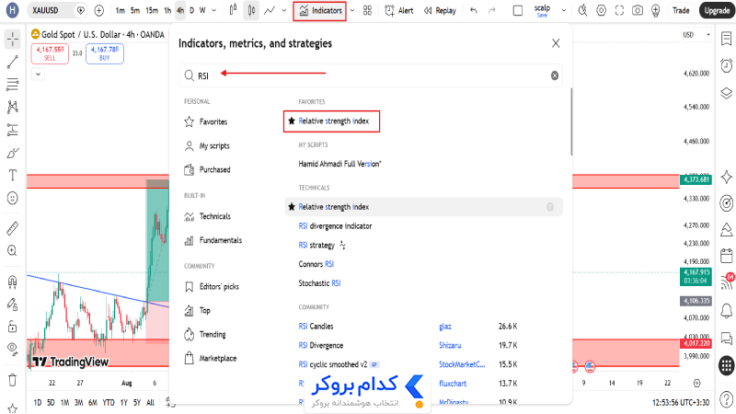The image size is (736, 414).
Task: Undo the last chart action
Action: (x=474, y=10)
